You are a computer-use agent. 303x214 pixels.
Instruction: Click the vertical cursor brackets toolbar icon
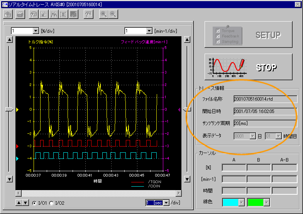coord(64,14)
